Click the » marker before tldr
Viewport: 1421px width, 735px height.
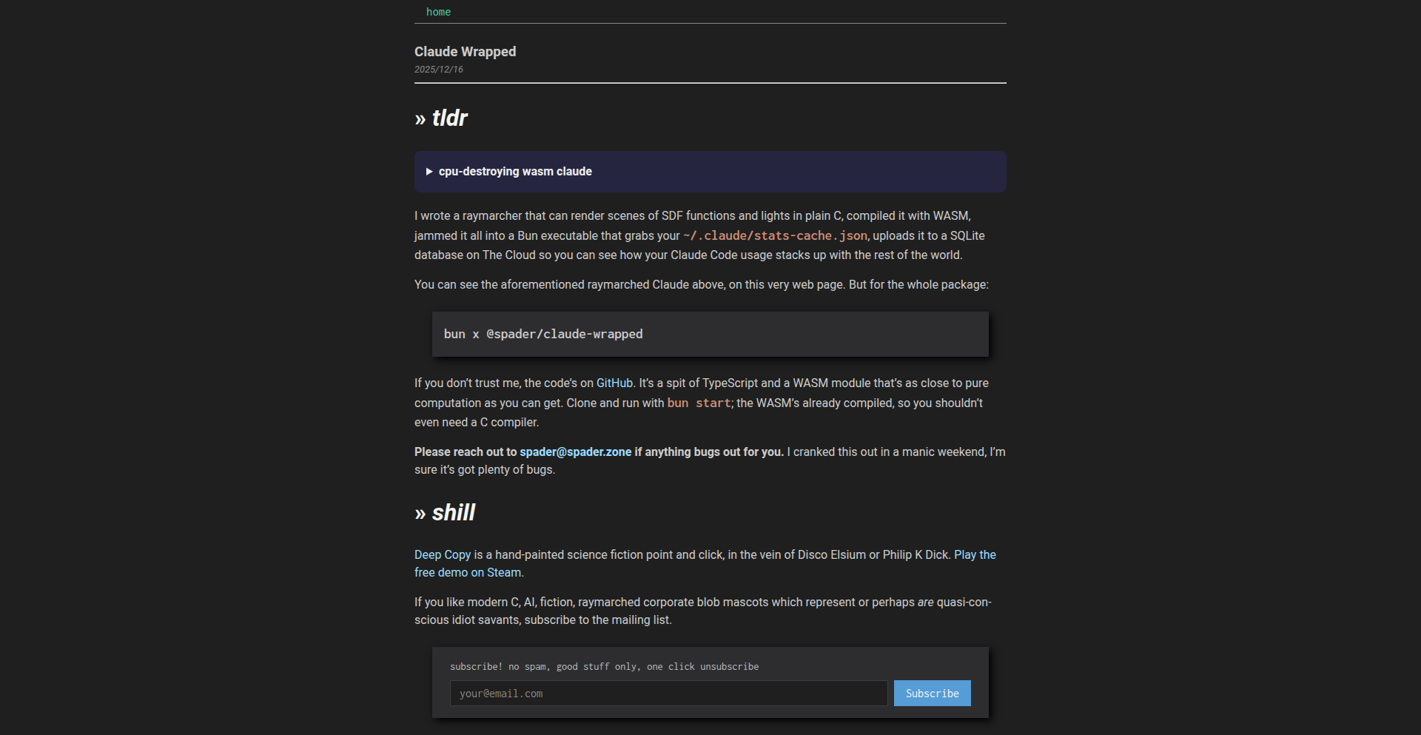click(x=420, y=119)
